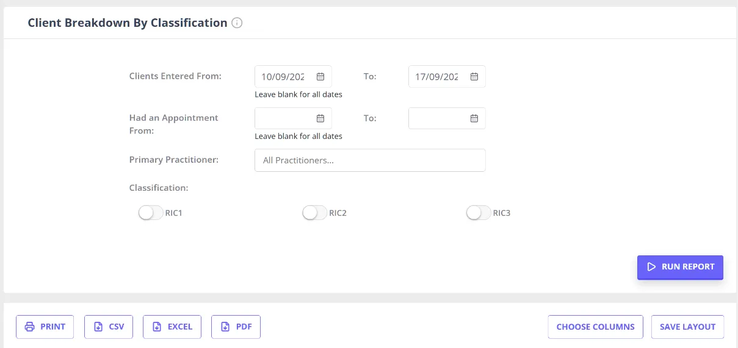The image size is (738, 348).
Task: Toggle the RIC2 classification switch
Action: pos(314,213)
